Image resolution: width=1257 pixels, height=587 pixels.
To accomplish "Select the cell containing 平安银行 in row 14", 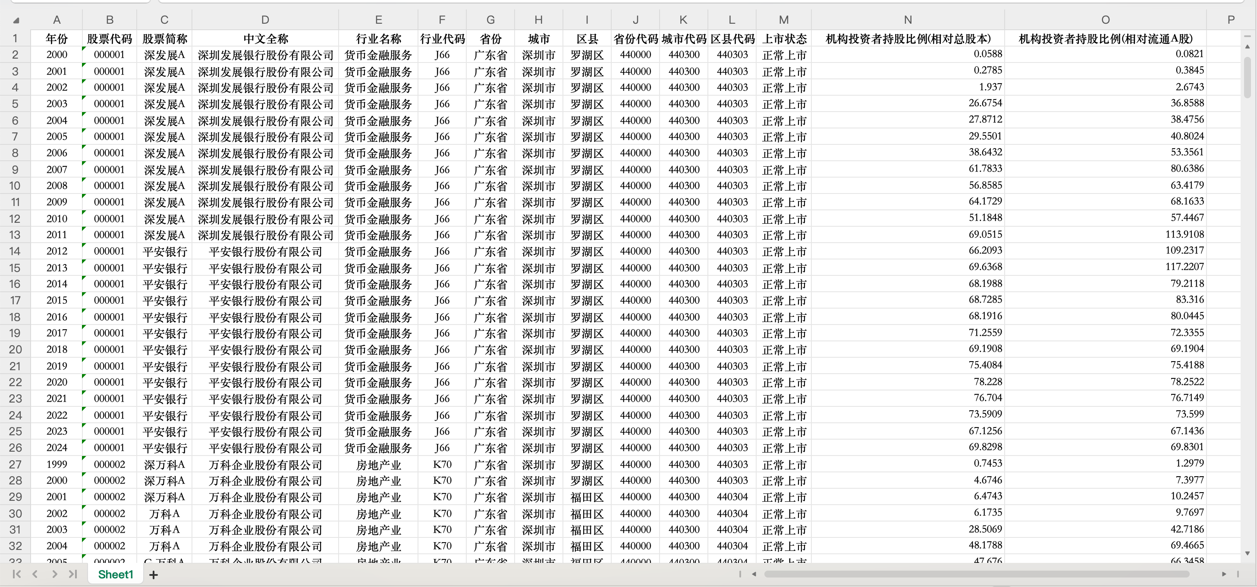I will 164,251.
